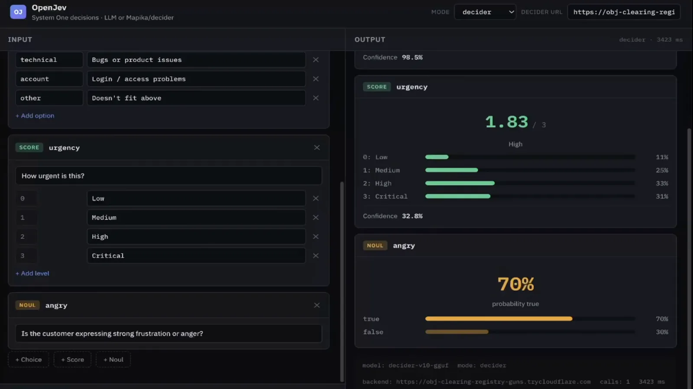
Task: Delete the angry noul card
Action: point(317,306)
